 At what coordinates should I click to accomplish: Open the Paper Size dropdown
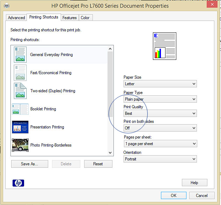pyautogui.click(x=160, y=84)
